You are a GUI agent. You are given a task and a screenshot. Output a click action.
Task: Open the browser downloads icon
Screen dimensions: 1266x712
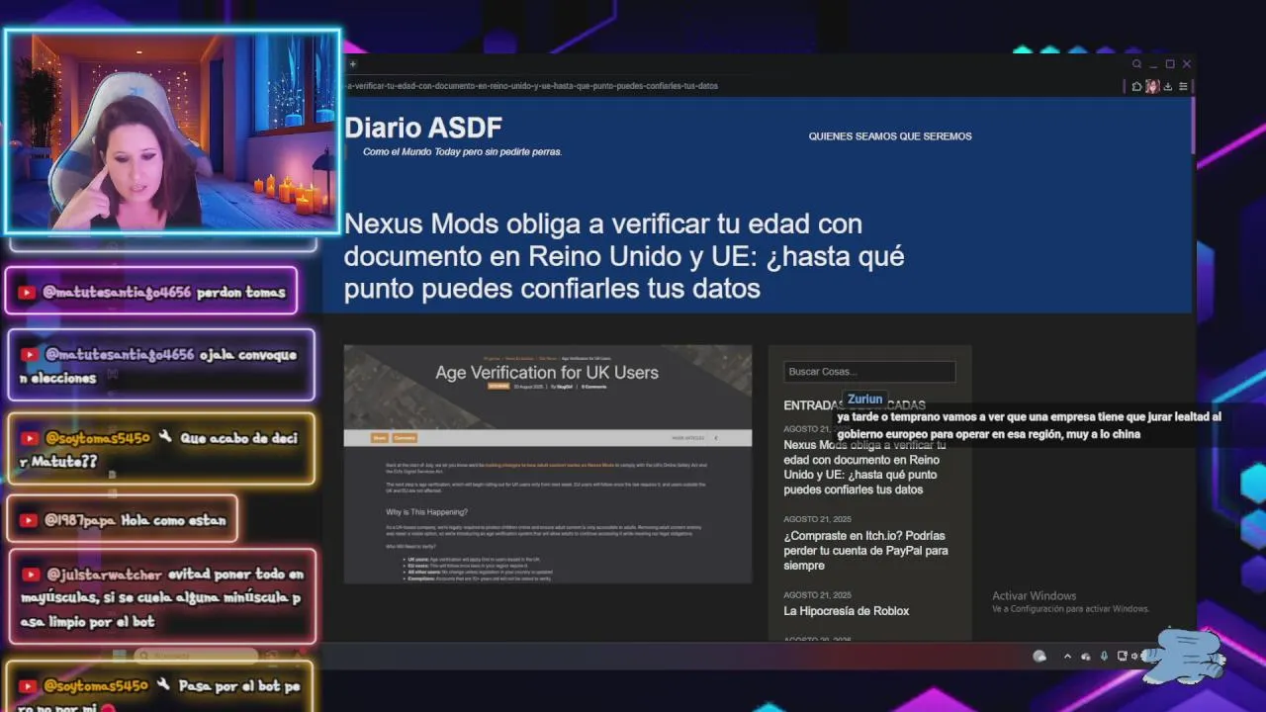point(1168,87)
